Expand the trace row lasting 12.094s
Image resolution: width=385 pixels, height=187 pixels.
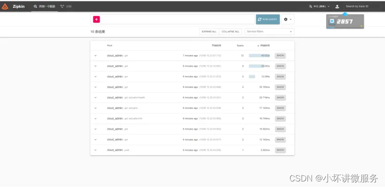(96, 77)
